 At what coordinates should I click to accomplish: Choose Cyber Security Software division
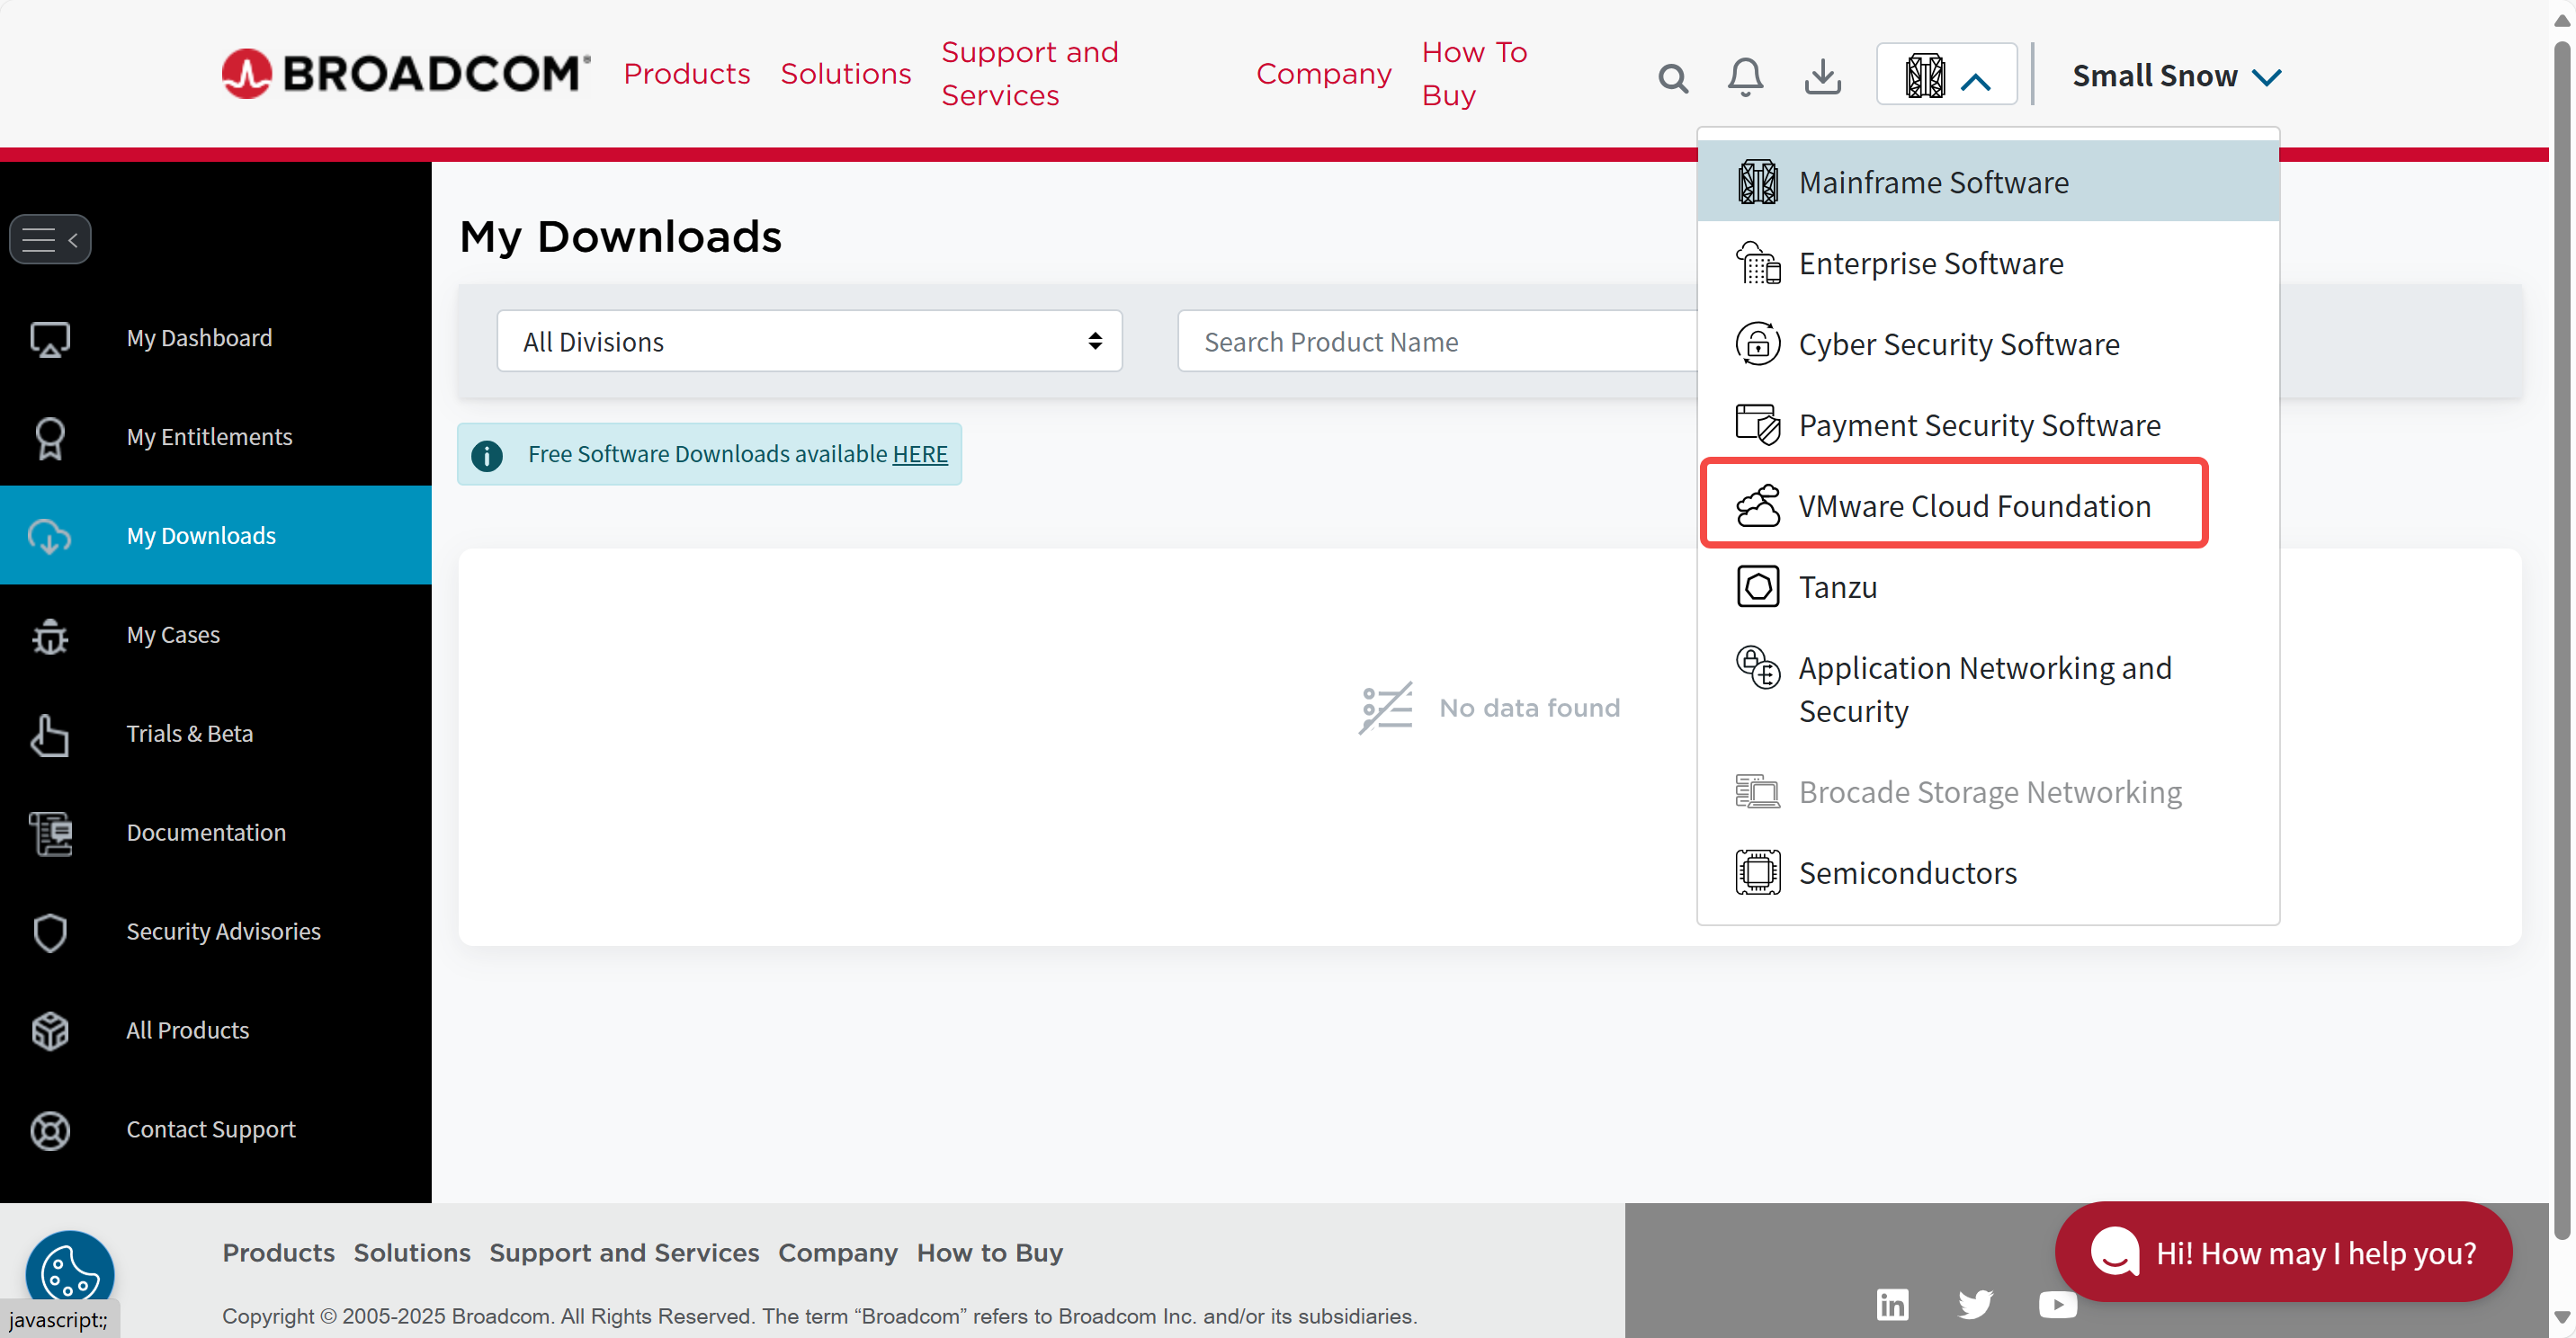pyautogui.click(x=1988, y=344)
